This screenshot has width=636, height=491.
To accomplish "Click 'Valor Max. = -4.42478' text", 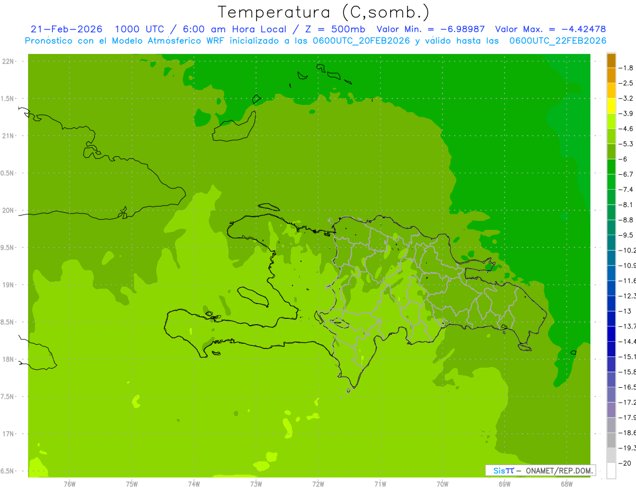I will [x=551, y=29].
